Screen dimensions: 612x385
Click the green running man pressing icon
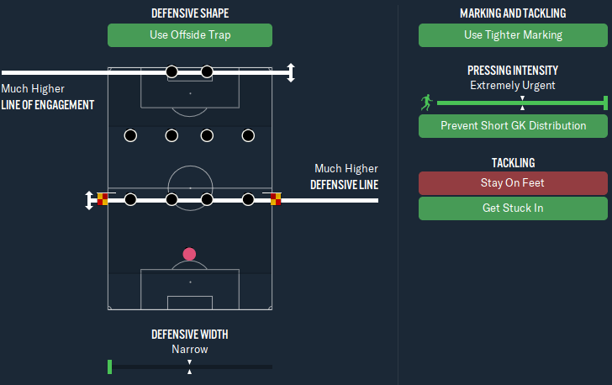tap(426, 103)
